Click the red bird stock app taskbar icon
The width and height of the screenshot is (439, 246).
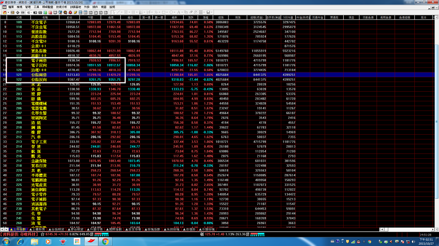point(91,241)
